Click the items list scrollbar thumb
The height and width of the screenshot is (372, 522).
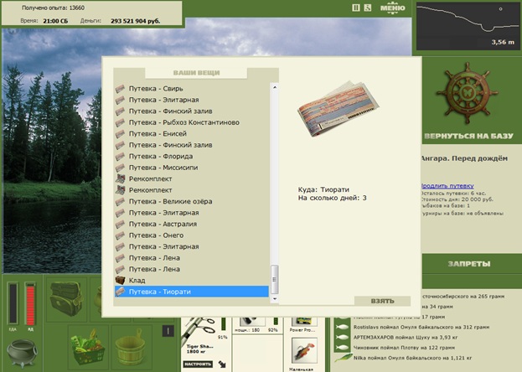pyautogui.click(x=274, y=279)
